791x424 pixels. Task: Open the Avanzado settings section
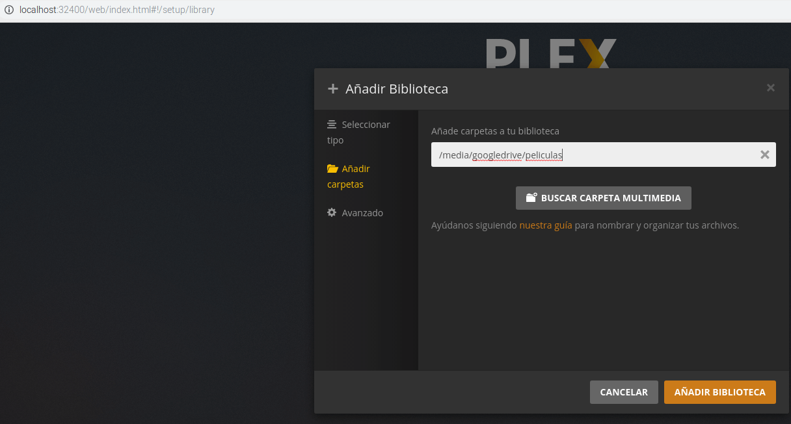(362, 213)
